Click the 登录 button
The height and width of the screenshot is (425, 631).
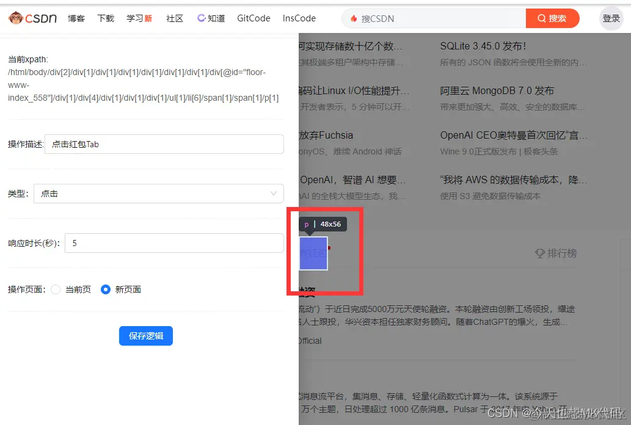point(611,18)
